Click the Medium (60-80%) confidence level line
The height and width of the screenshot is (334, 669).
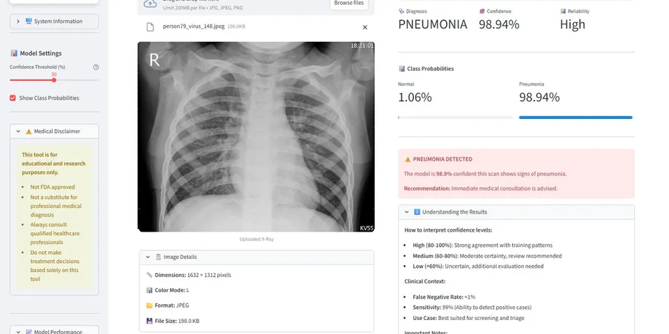[487, 256]
